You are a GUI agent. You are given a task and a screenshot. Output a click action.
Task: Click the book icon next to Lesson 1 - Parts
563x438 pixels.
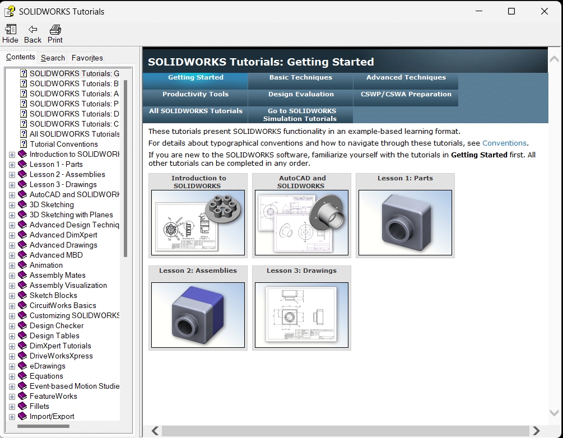point(21,164)
